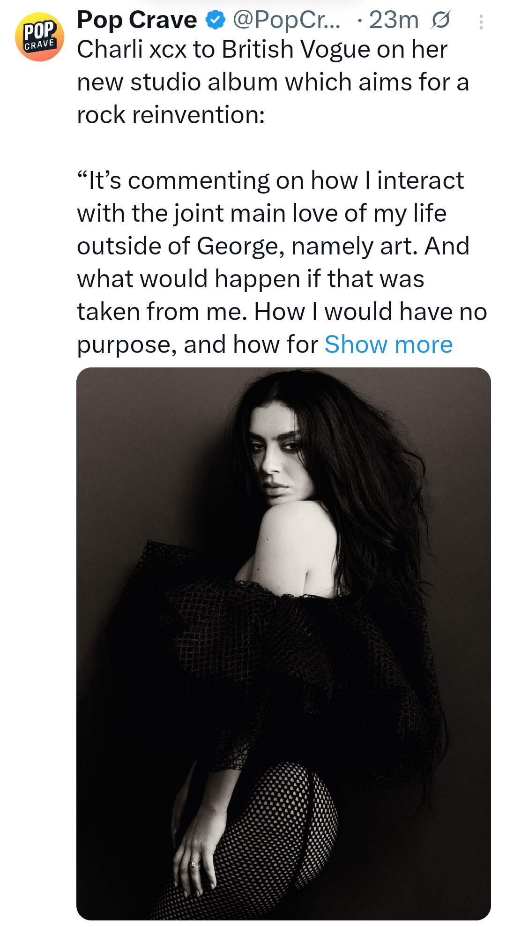This screenshot has width=506, height=927.
Task: Click the word "POP" in the avatar logo
Action: tap(39, 32)
